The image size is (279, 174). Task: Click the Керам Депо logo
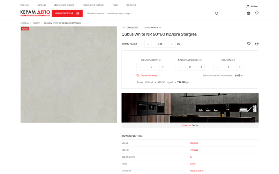[x=35, y=13]
